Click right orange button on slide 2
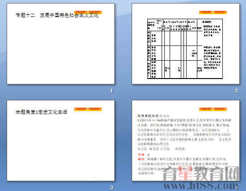This screenshot has height=191, width=246. point(220,12)
